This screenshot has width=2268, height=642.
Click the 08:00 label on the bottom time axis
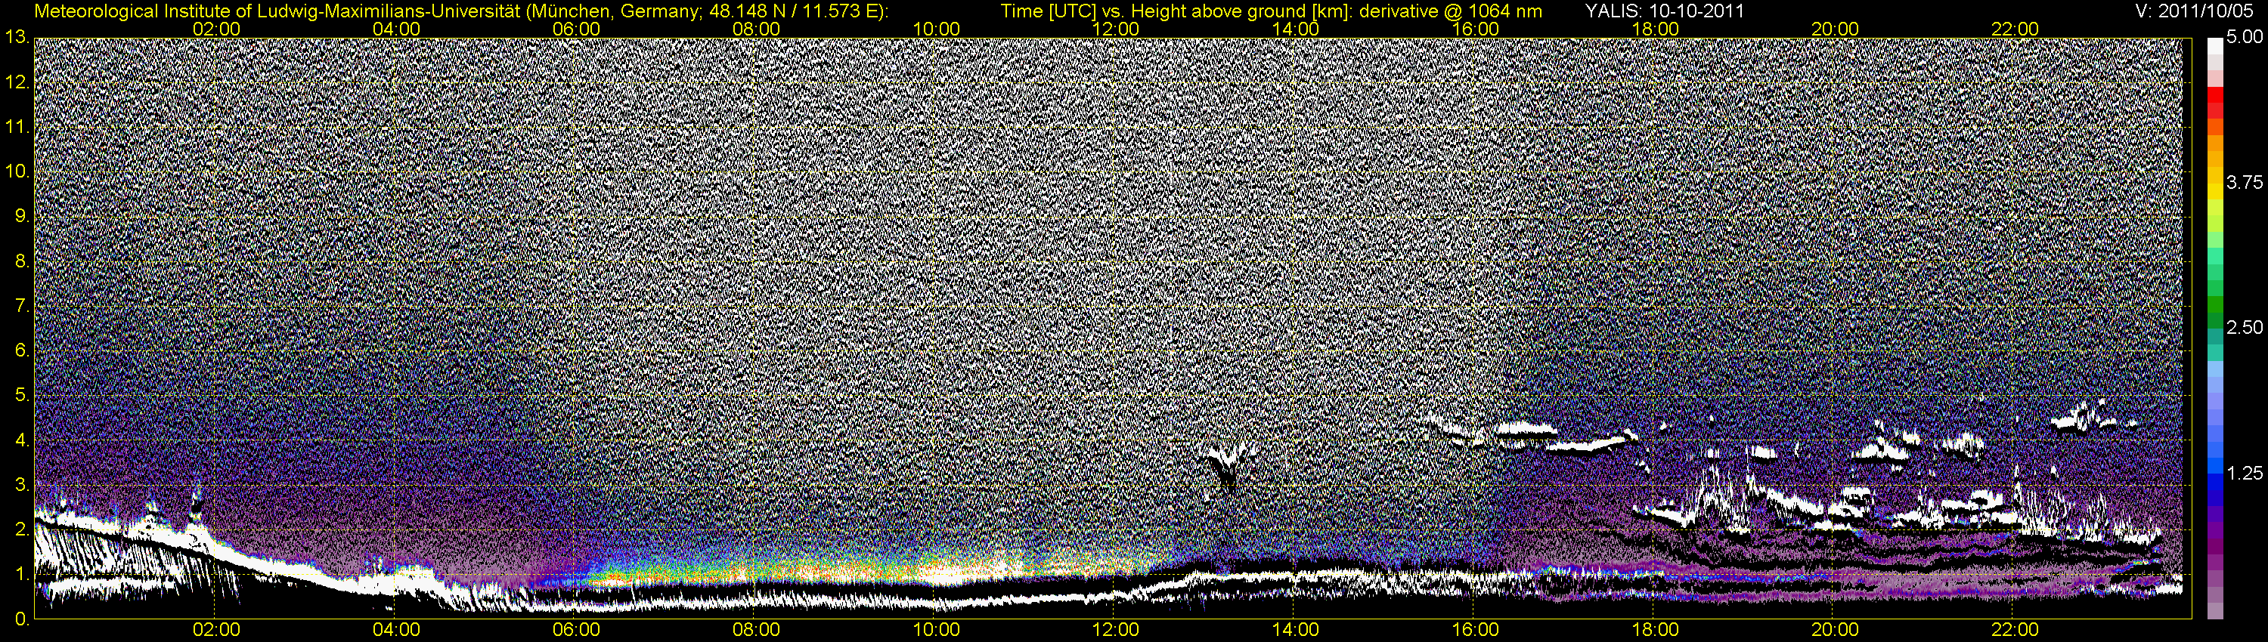coord(756,630)
